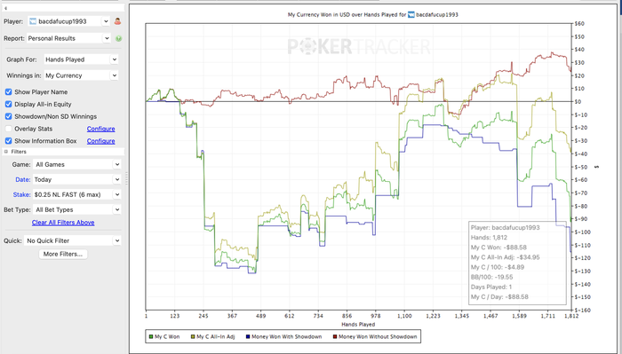Click 'My C Won: -$88.58' in info box
The image size is (622, 354).
[x=498, y=248]
